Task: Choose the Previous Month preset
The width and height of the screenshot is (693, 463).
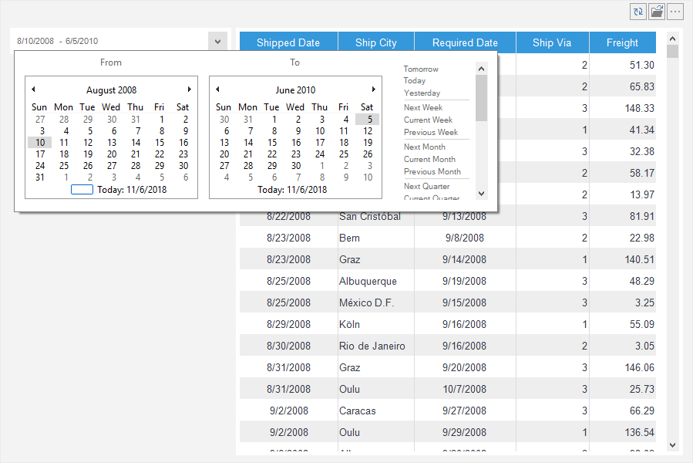Action: 432,171
